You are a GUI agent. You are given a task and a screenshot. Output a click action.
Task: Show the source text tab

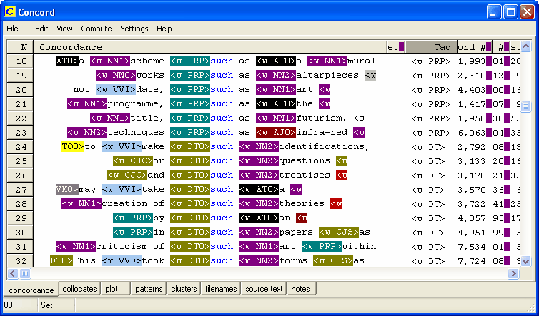point(264,289)
